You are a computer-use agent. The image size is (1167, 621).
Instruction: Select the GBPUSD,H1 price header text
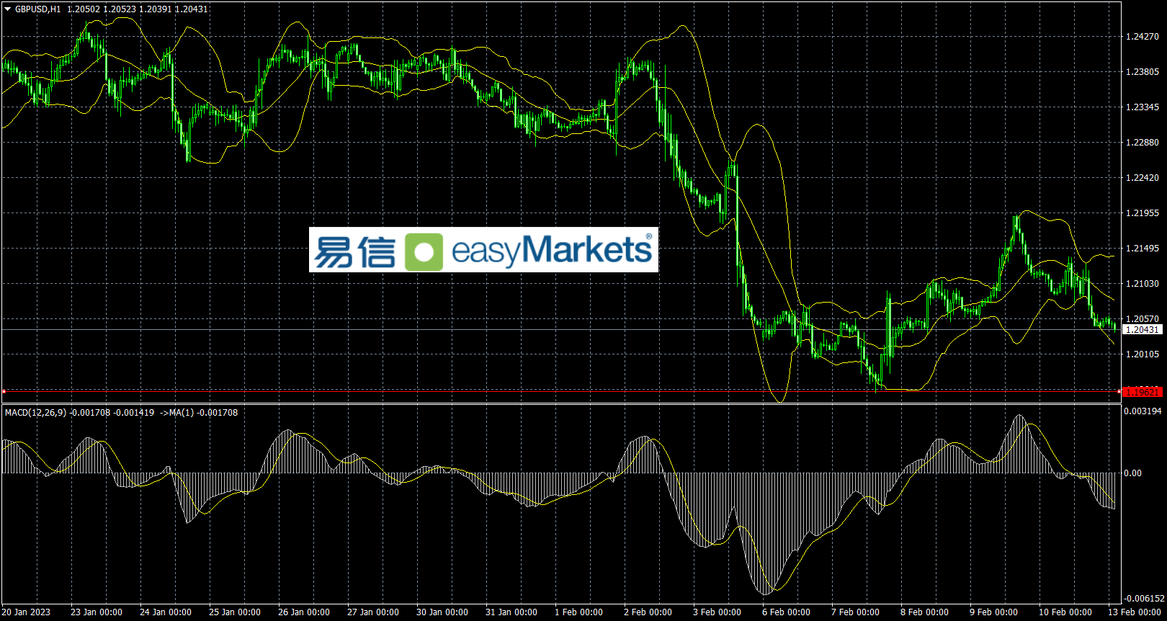111,9
